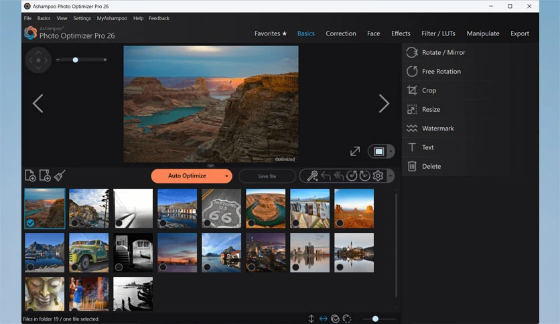Check the rusty green truck thumbnail circle
Image resolution: width=560 pixels, height=324 pixels.
tap(74, 267)
